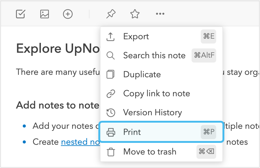Click the version history clock icon
260x168 pixels.
tap(110, 113)
